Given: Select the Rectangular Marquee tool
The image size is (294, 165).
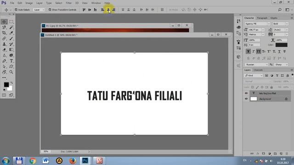Looking at the screenshot, I should click(11, 22).
